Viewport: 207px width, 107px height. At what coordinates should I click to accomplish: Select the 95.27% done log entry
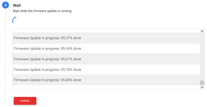[47, 38]
